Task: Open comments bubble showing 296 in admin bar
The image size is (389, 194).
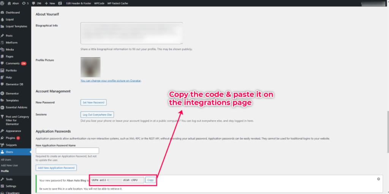Action: tap(33, 3)
